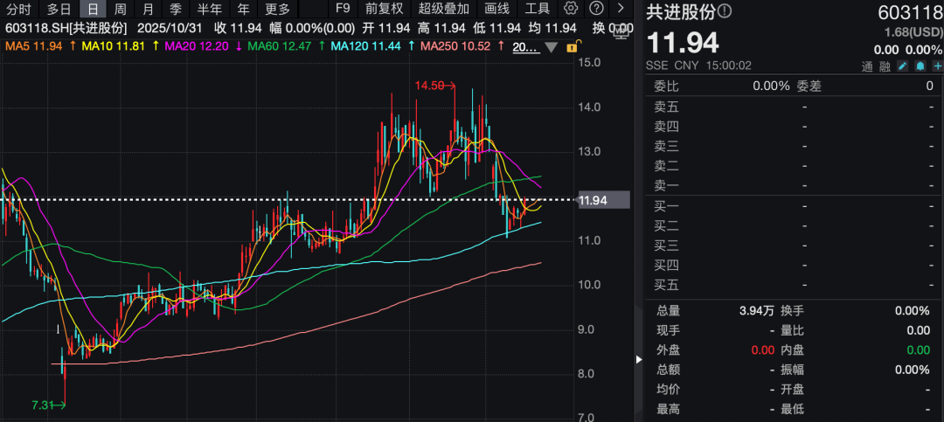Click the 11.94 price marker on the axis
The height and width of the screenshot is (422, 944).
[x=604, y=200]
